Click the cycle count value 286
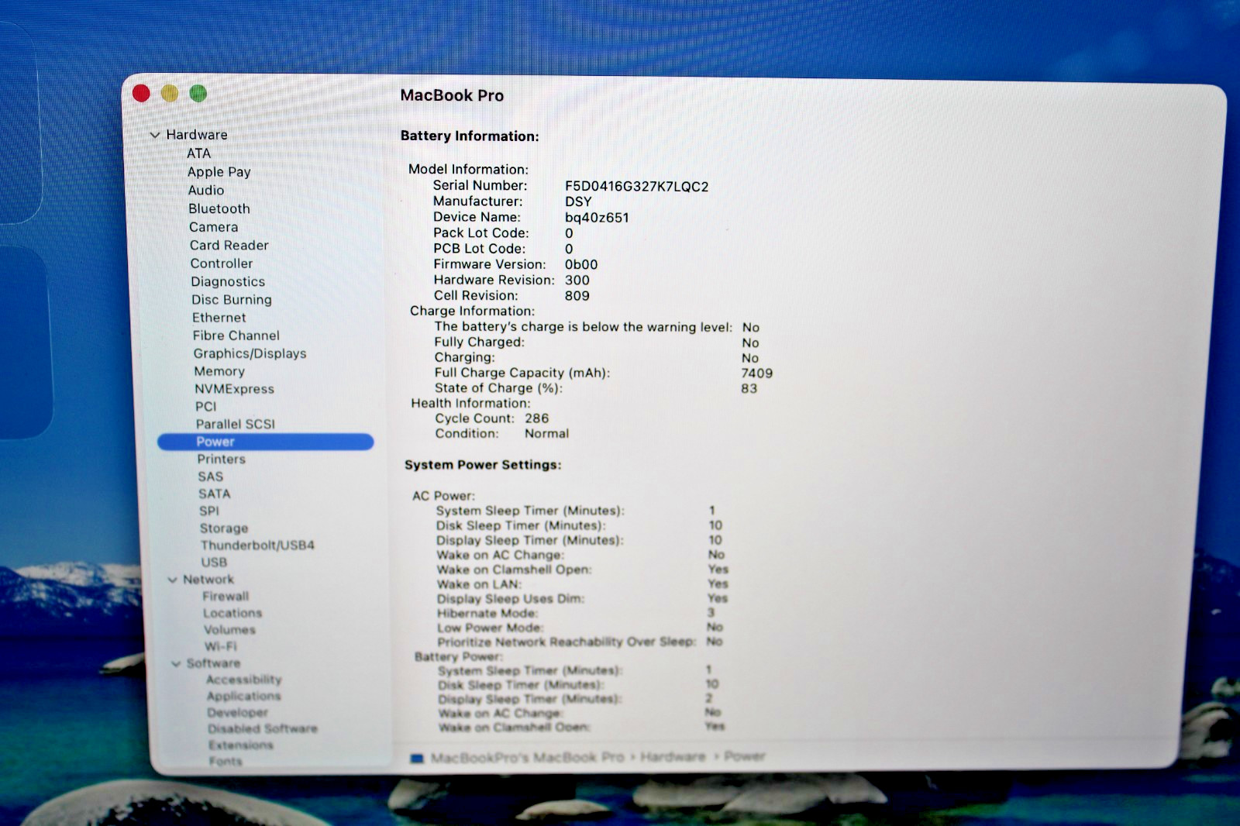Screen dimensions: 1240x826 (x=537, y=418)
